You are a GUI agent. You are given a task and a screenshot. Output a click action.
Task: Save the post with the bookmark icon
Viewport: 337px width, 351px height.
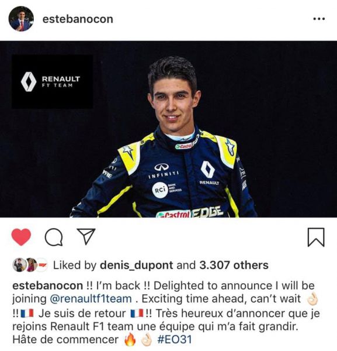click(316, 238)
